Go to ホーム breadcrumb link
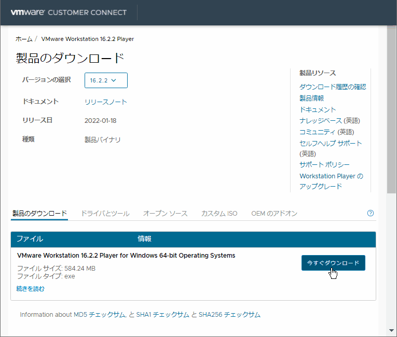397x337 pixels. 24,39
